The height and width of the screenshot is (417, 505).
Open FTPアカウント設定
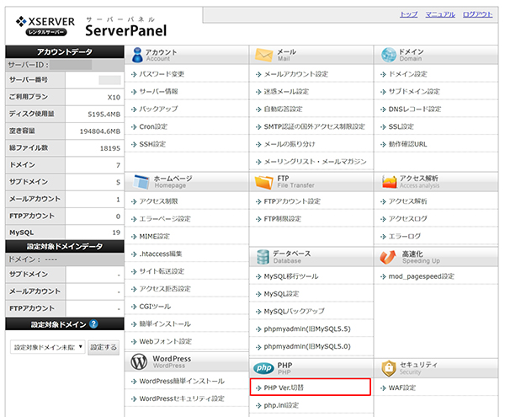[292, 201]
